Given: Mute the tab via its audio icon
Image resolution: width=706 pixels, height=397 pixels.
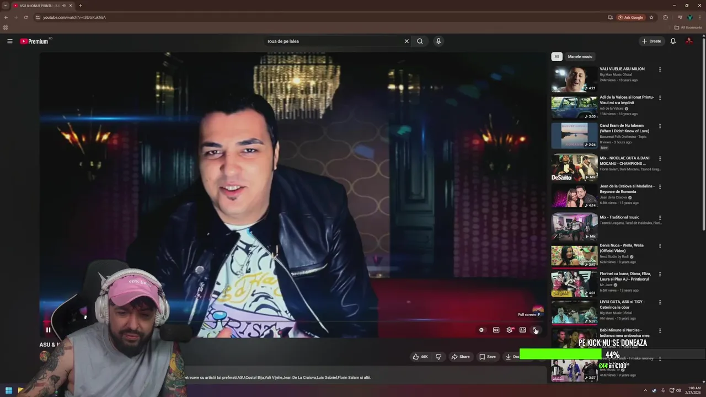Looking at the screenshot, I should (64, 6).
